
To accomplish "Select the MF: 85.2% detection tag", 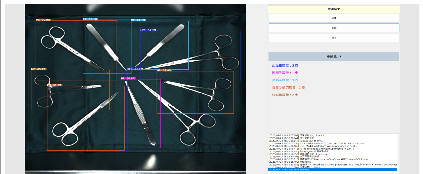I will click(x=38, y=69).
